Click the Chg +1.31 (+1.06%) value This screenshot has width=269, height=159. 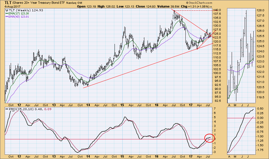[195, 7]
